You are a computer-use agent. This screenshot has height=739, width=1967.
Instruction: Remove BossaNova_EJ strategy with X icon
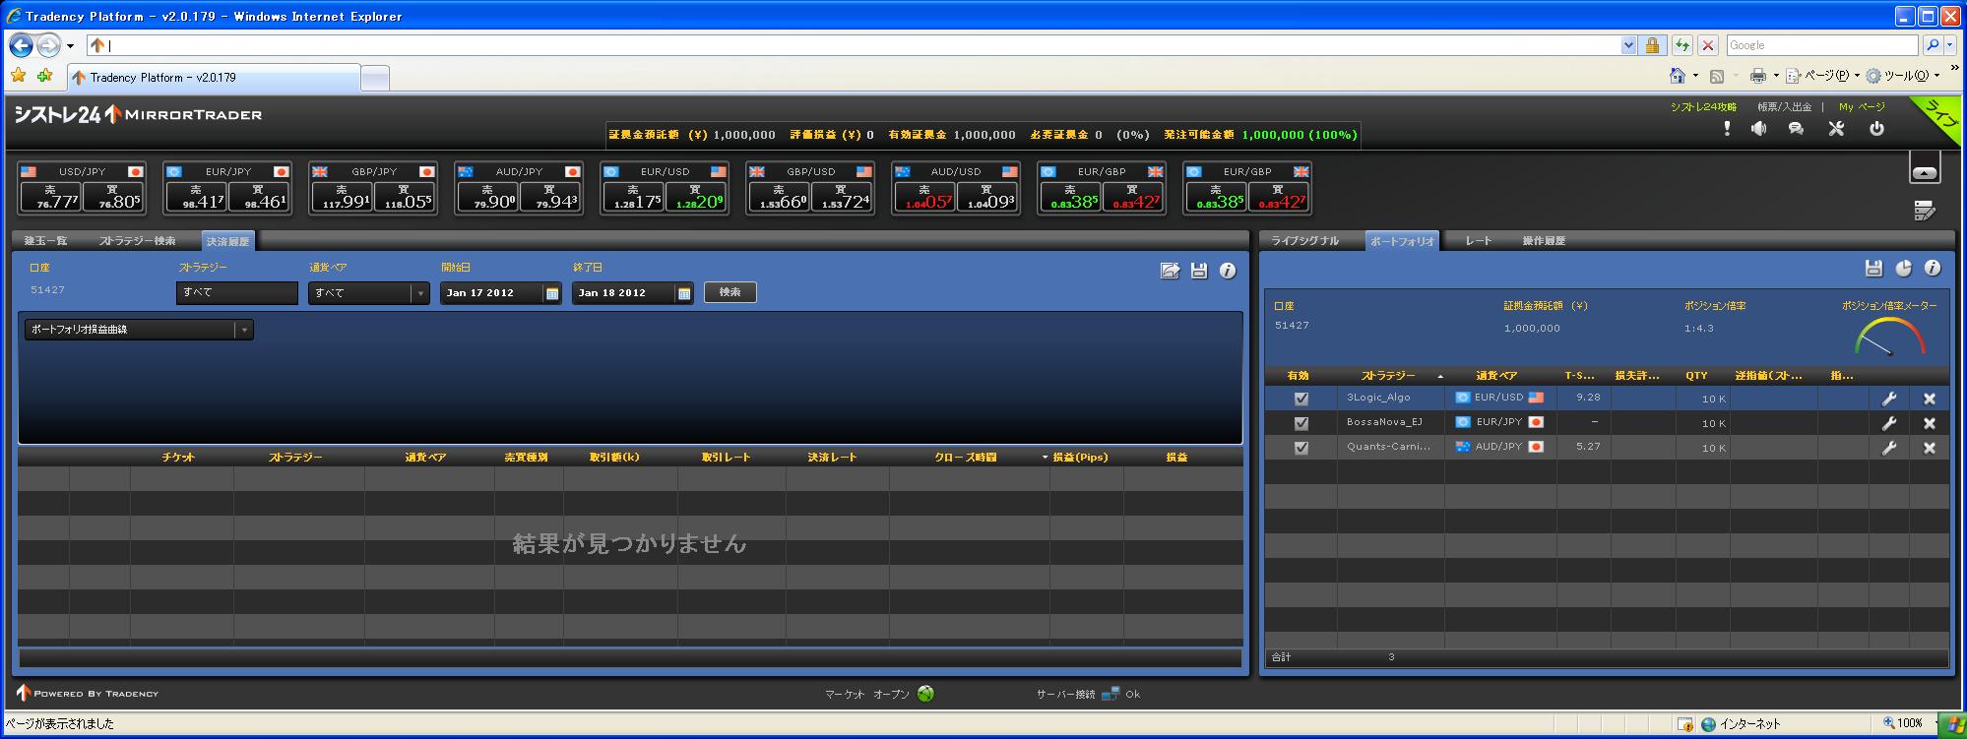tap(1929, 423)
